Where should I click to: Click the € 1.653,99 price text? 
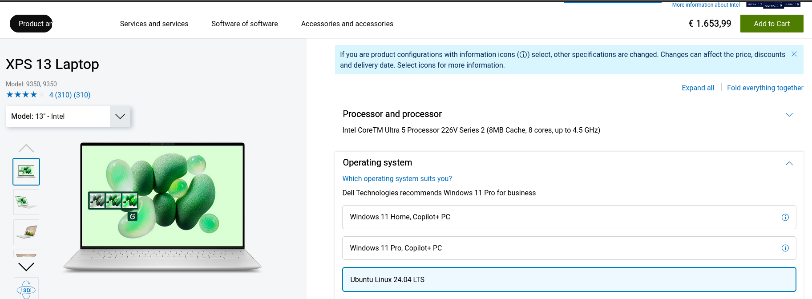coord(710,24)
